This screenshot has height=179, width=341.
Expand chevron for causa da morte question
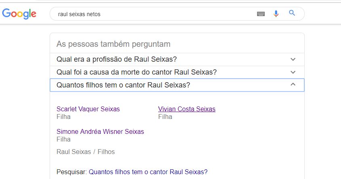point(293,72)
